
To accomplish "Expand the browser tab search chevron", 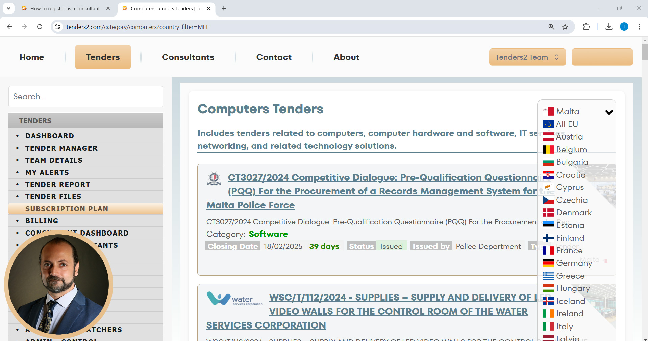I will 8,8.
